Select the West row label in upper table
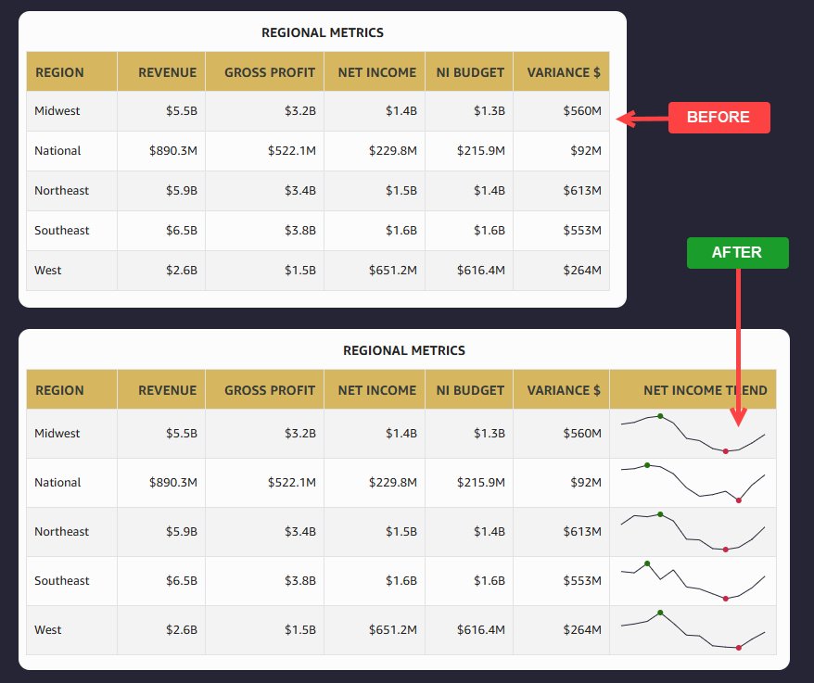Viewport: 814px width, 683px height. 48,271
